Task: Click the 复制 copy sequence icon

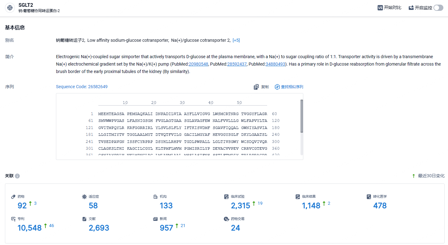Action: pos(256,87)
